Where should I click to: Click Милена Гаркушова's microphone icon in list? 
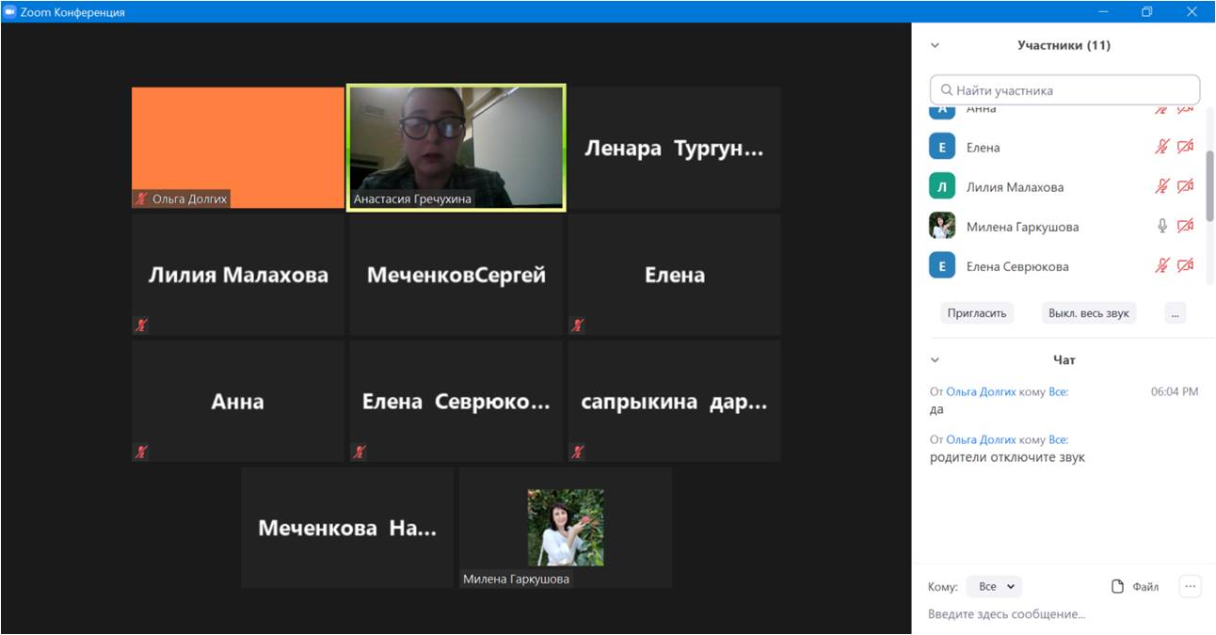tap(1162, 226)
